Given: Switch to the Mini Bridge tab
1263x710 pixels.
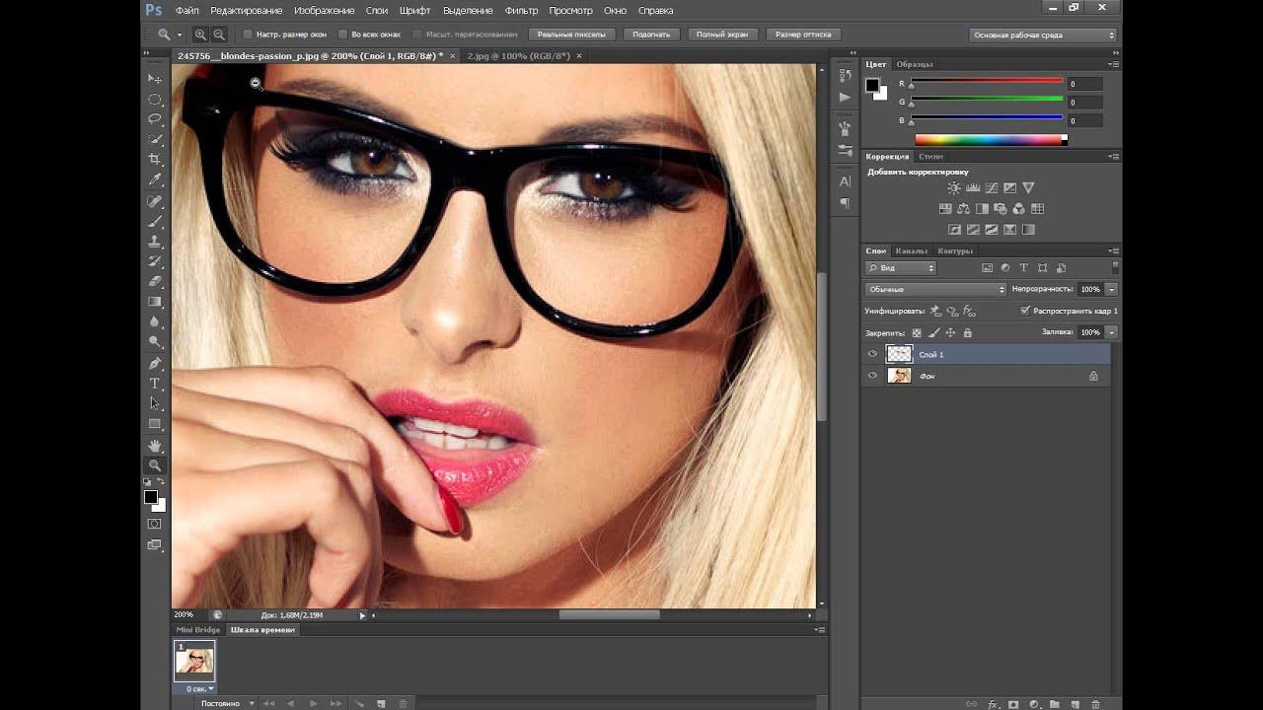Looking at the screenshot, I should tap(198, 630).
